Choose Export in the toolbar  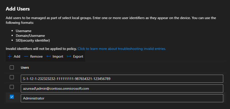[x=78, y=56]
